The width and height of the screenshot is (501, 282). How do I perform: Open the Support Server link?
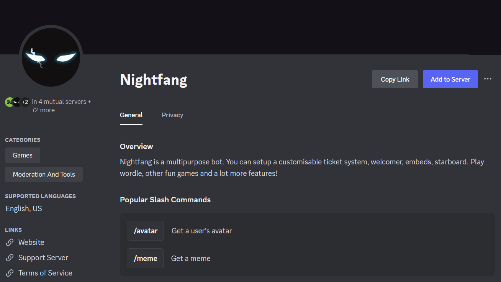click(43, 257)
